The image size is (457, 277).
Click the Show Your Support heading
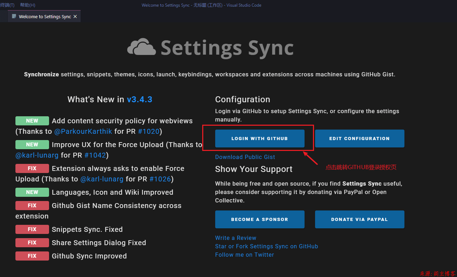point(254,169)
